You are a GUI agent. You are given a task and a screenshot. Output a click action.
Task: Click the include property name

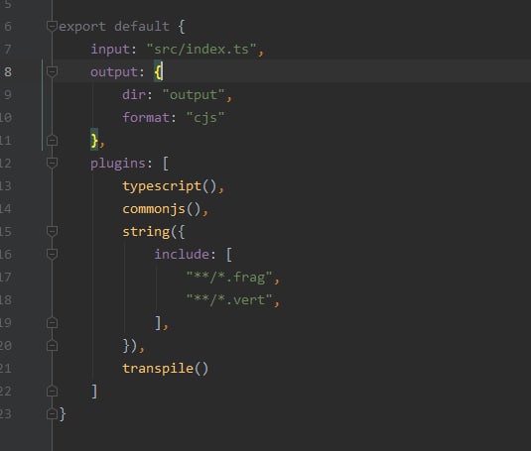click(x=182, y=254)
